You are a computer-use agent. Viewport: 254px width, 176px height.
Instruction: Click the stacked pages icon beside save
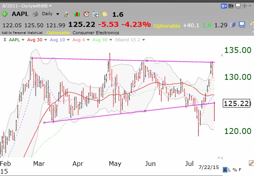click(x=232, y=25)
